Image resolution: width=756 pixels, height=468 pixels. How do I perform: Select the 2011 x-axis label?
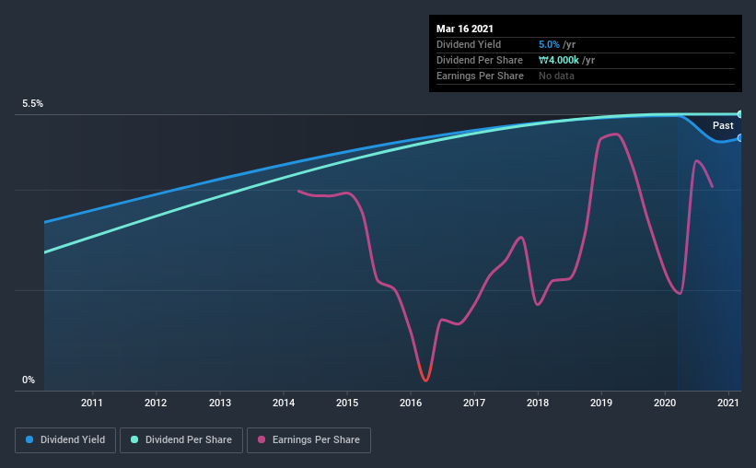(91, 403)
